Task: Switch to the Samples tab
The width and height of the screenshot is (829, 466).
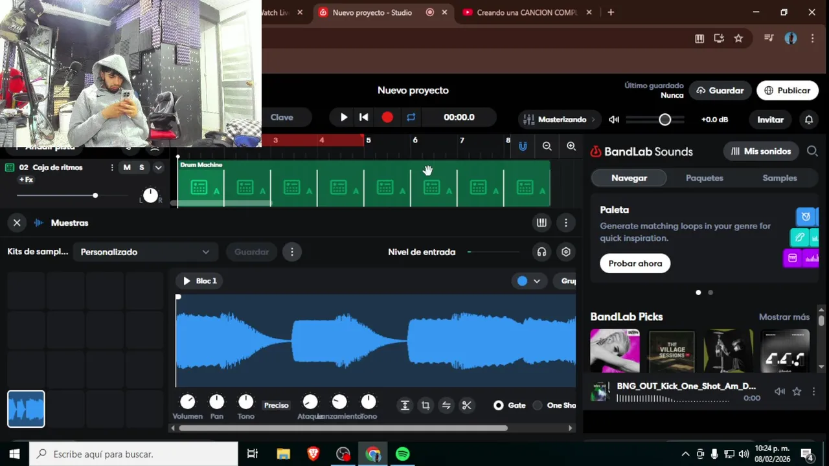Action: point(780,178)
